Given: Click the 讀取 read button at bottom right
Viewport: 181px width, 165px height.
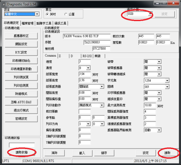Looking at the screenshot, I should (x=168, y=153).
